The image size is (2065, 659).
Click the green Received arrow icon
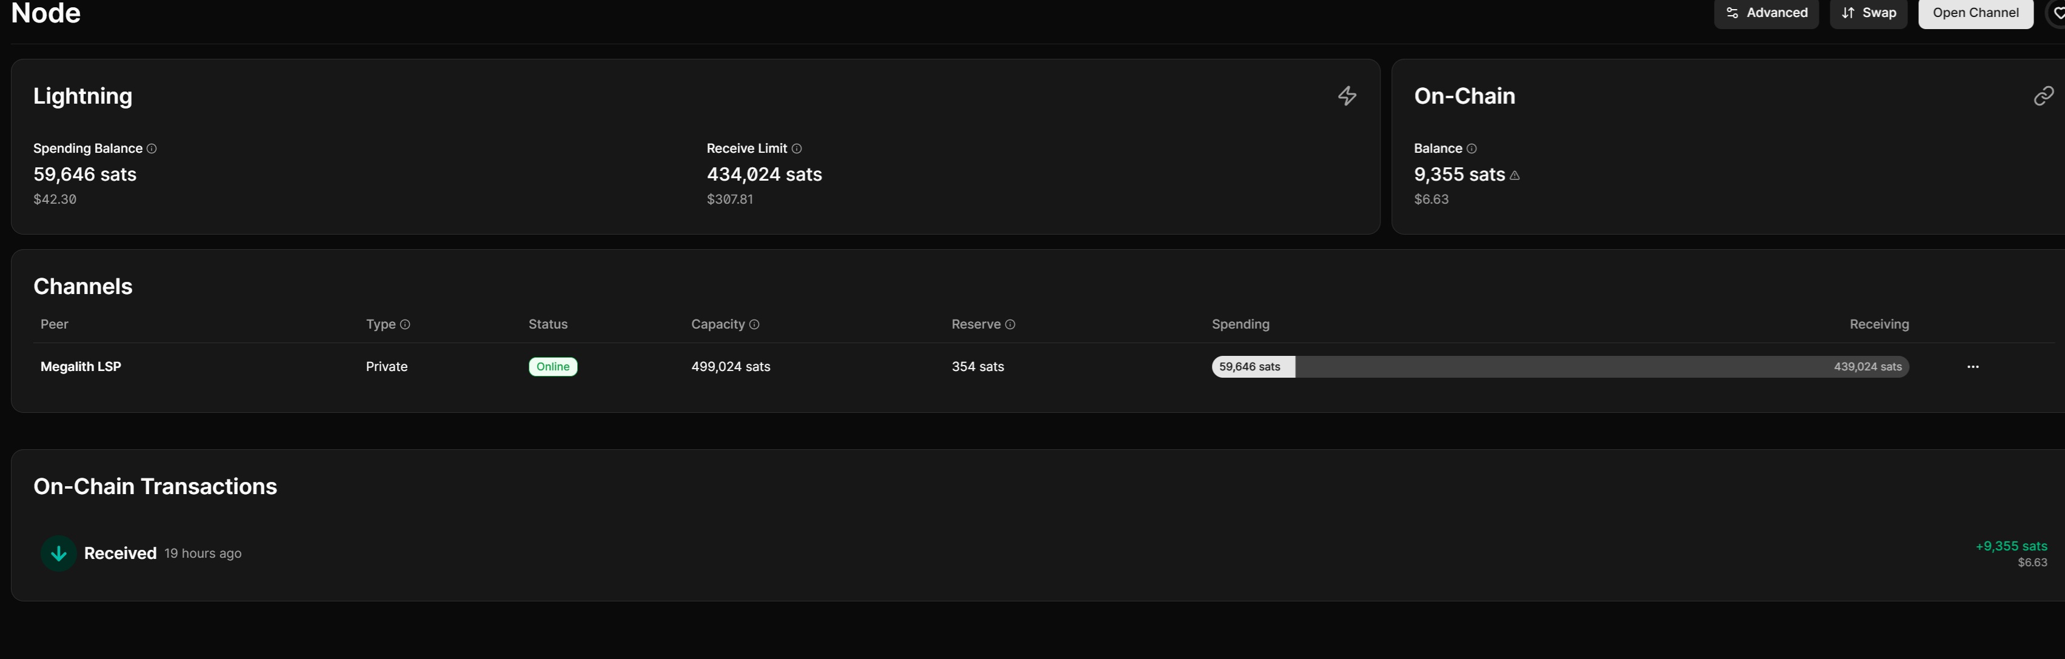tap(59, 553)
